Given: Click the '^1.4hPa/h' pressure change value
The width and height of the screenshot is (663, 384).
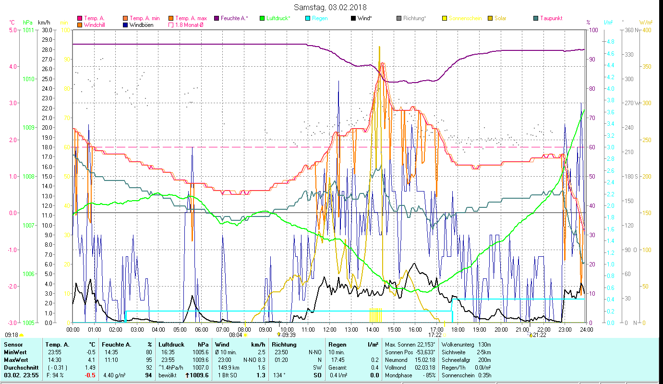Looking at the screenshot, I should pyautogui.click(x=171, y=368).
